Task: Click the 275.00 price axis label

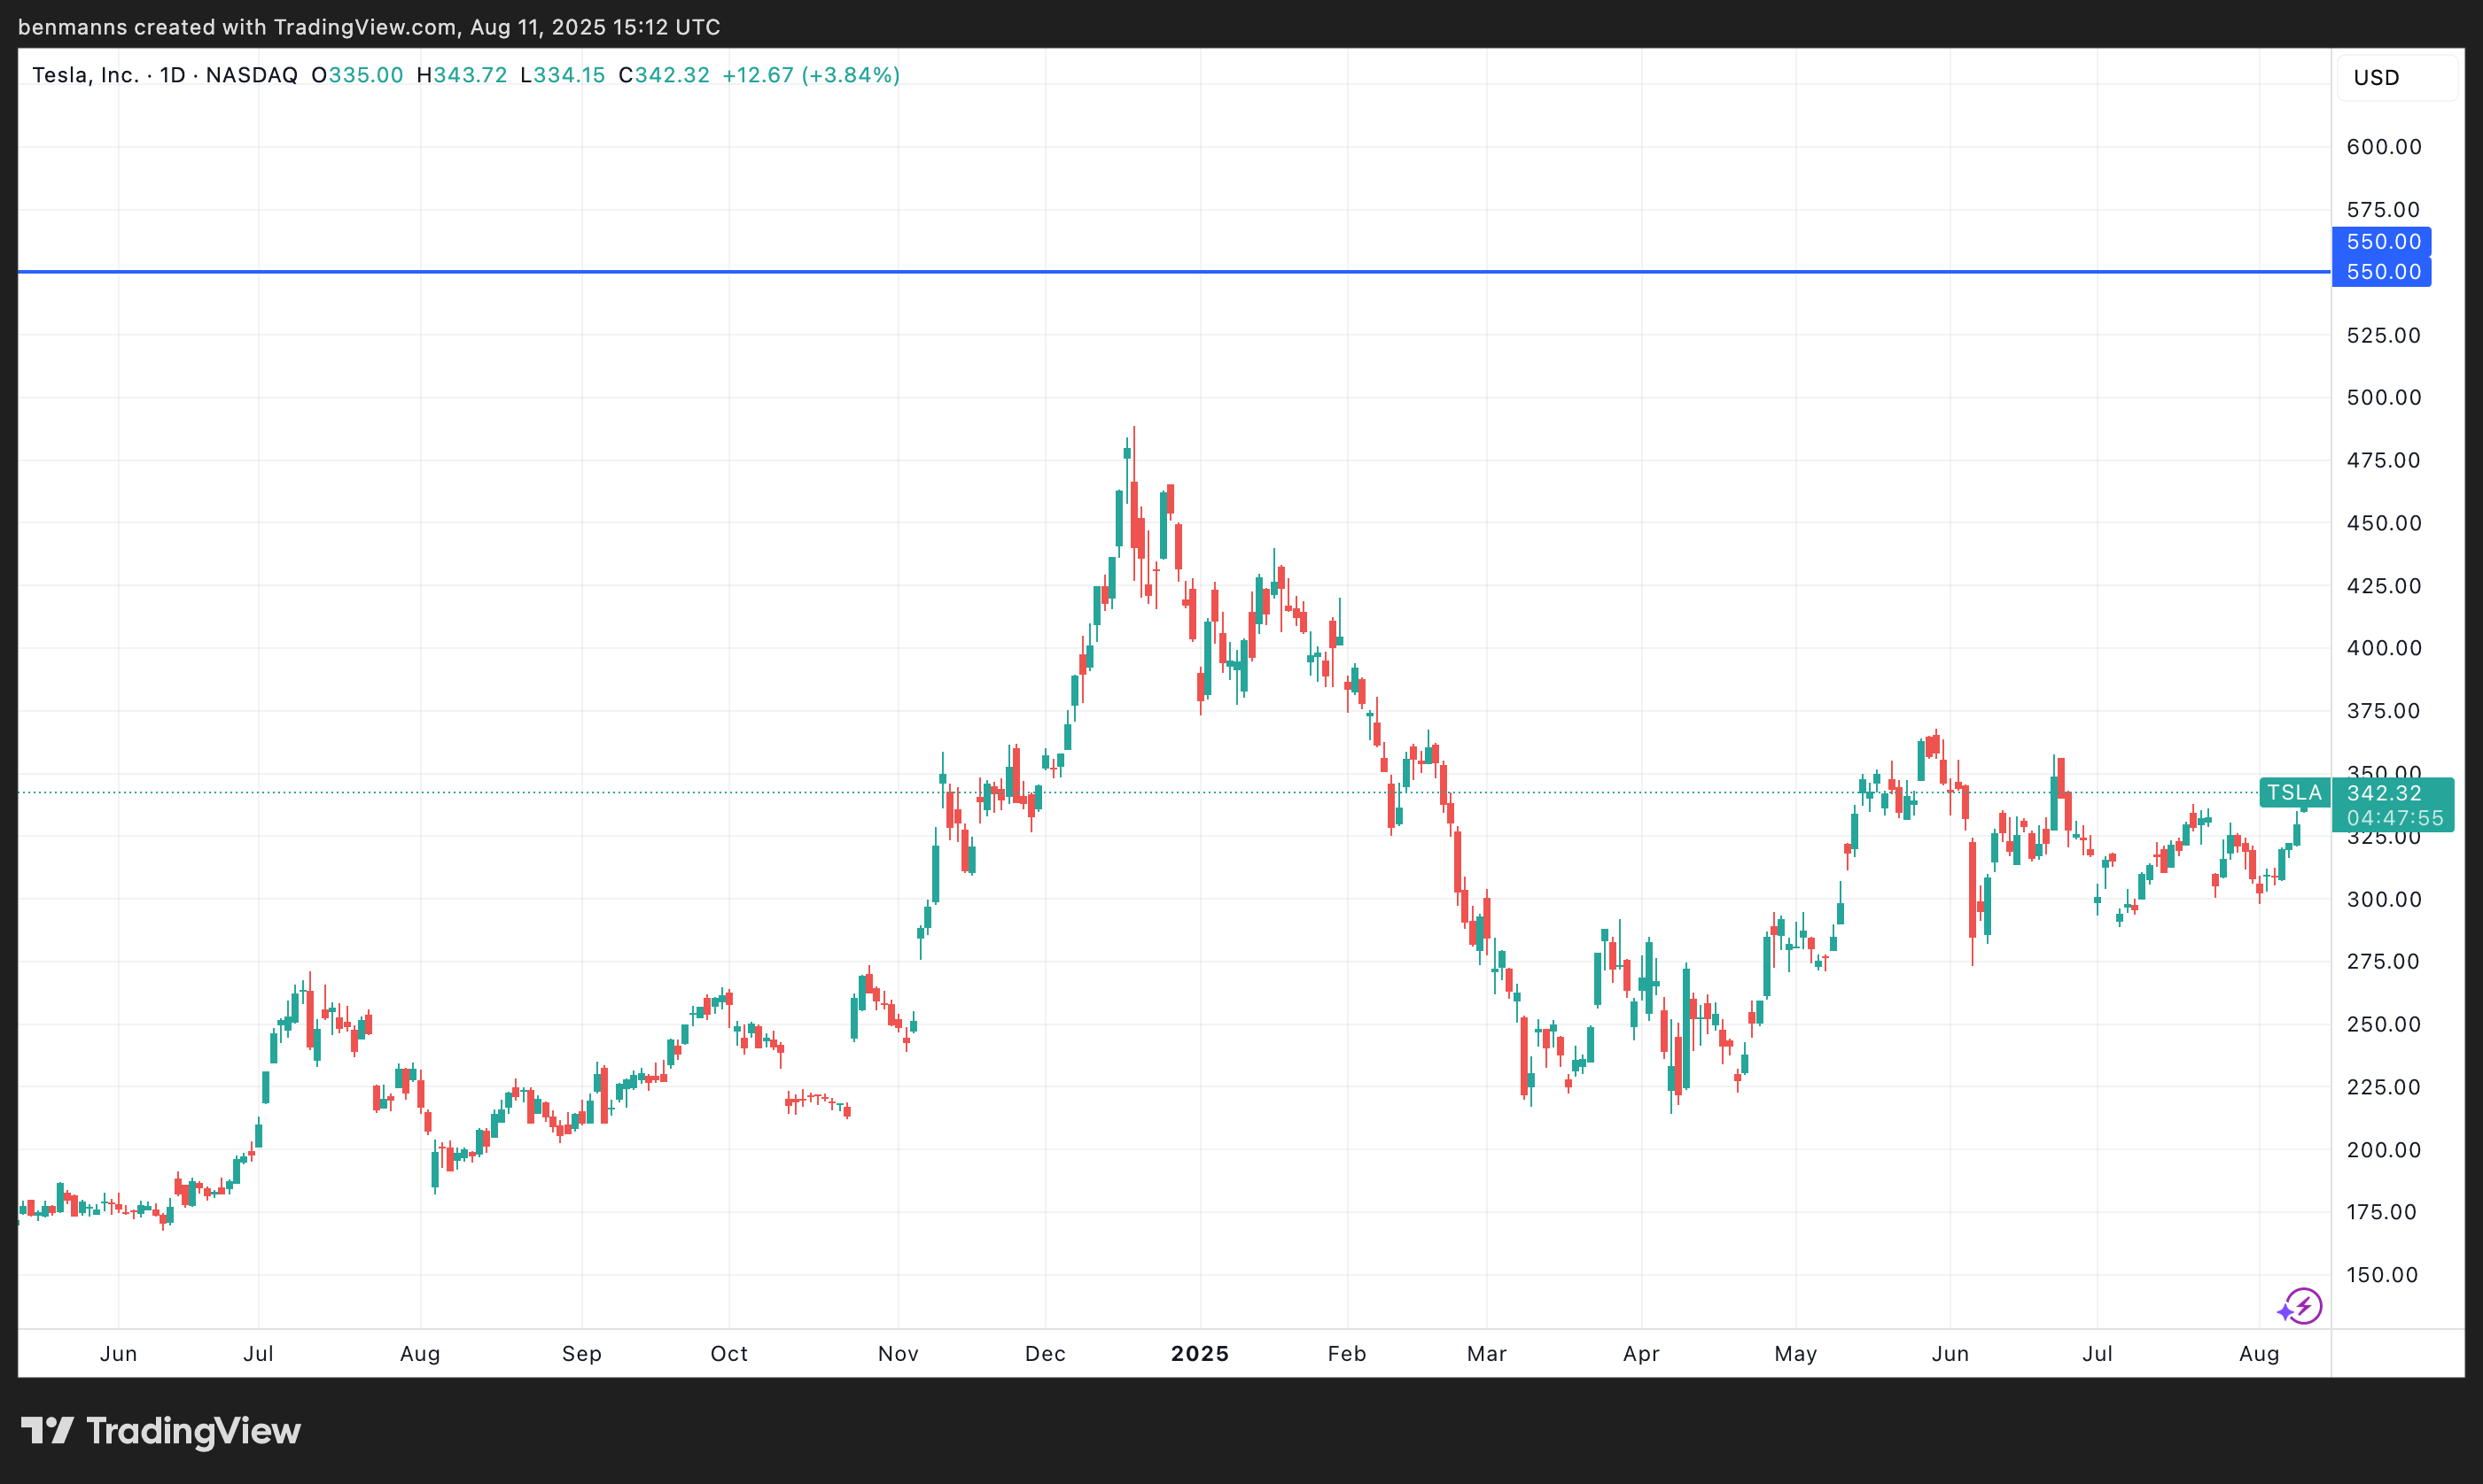Action: (x=2384, y=962)
